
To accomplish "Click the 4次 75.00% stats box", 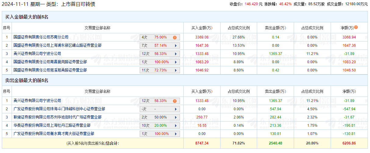I will tap(160, 37).
